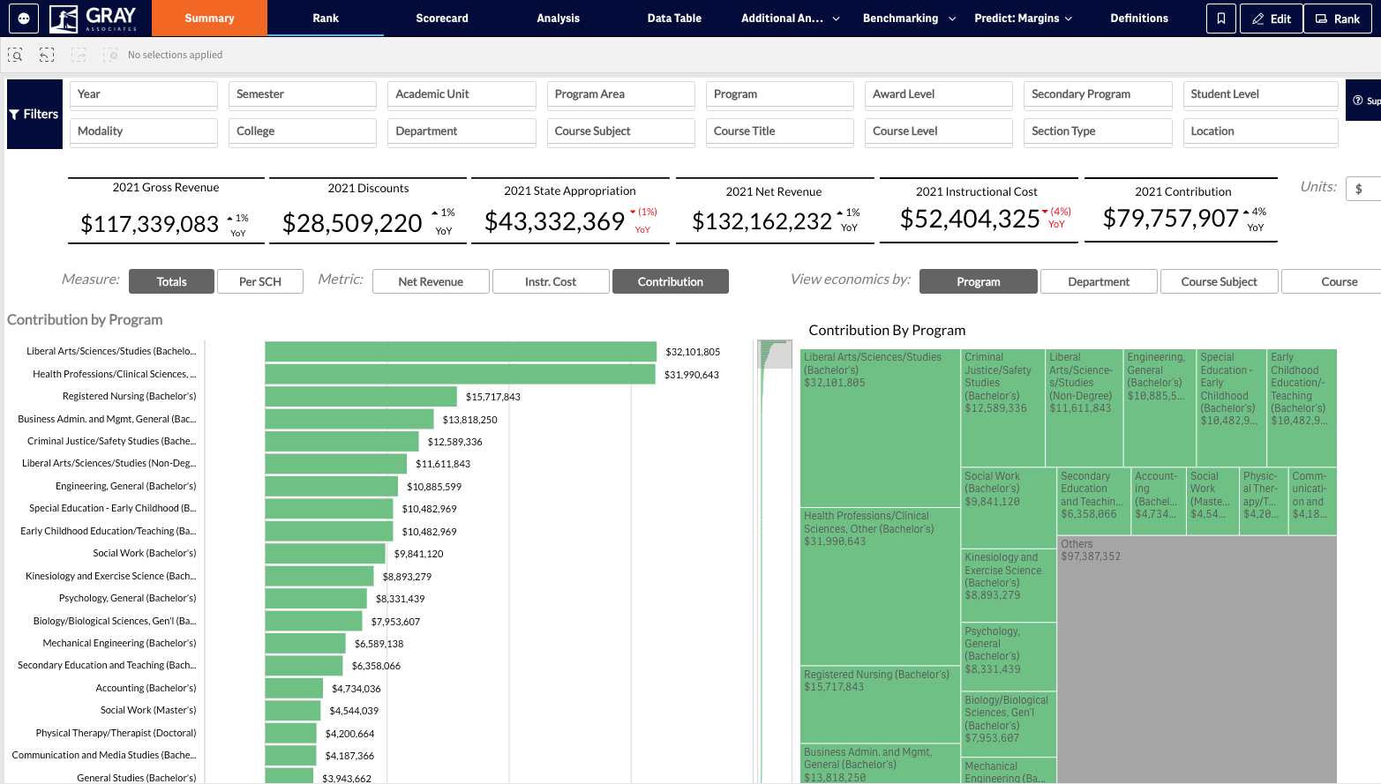This screenshot has width=1381, height=784.
Task: Open the Program Area filter
Action: 620,94
